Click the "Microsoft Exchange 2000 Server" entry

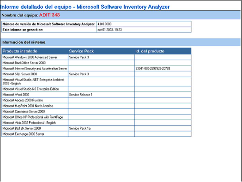point(23,134)
